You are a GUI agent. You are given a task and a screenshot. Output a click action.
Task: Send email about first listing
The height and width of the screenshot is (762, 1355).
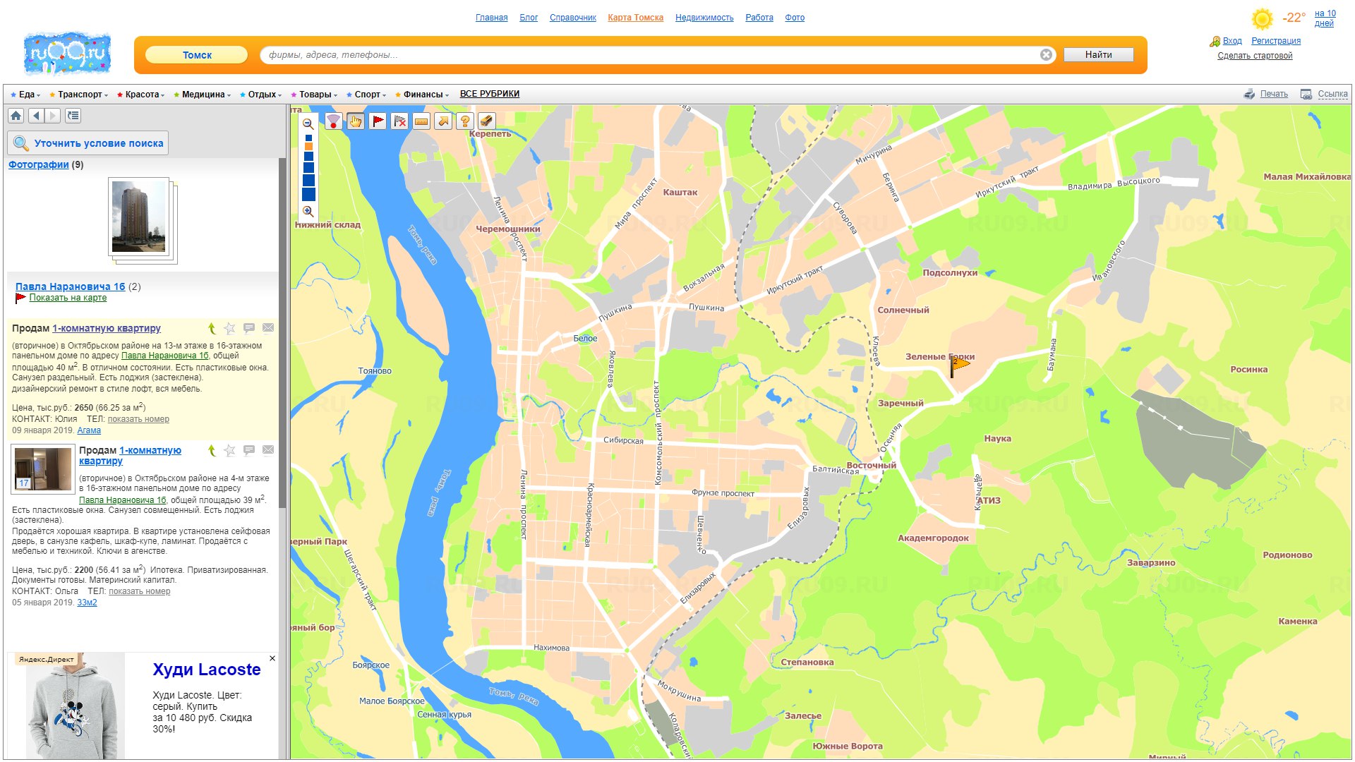268,328
